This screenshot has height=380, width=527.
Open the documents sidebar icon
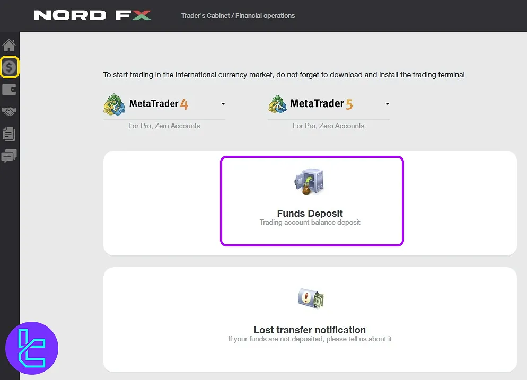pyautogui.click(x=9, y=134)
